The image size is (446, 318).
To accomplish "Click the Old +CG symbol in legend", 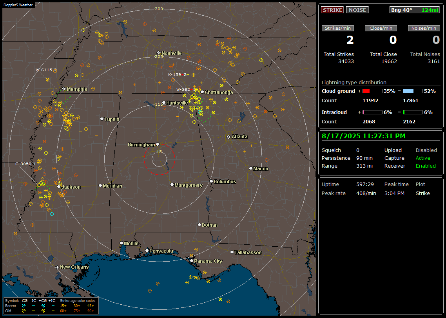I will click(43, 311).
